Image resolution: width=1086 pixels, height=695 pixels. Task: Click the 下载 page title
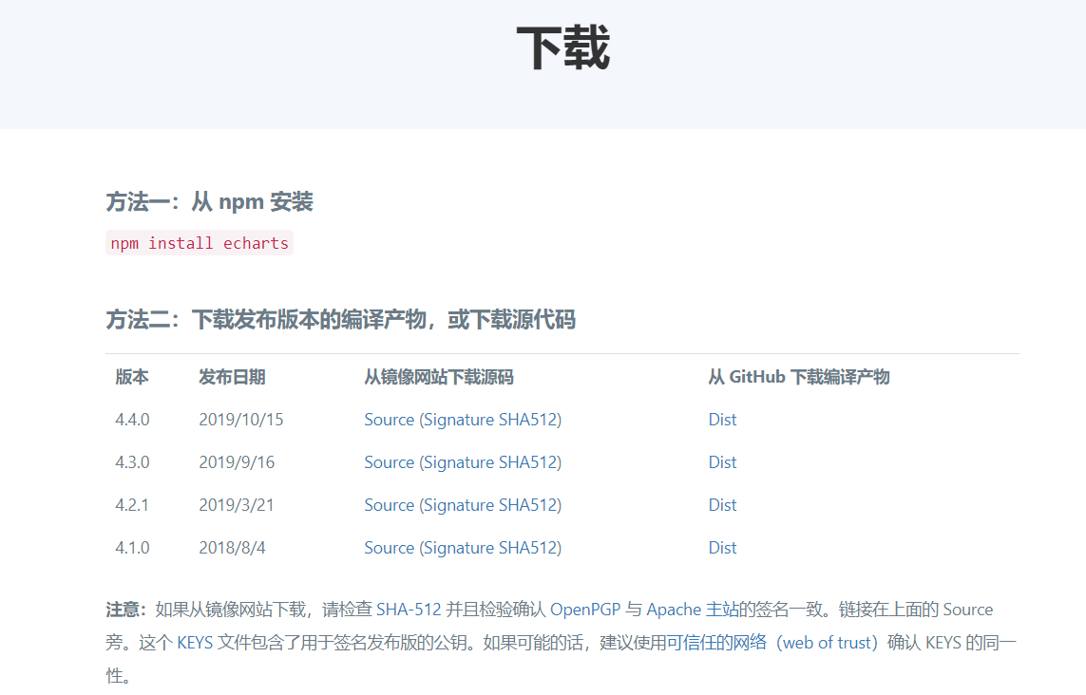563,47
